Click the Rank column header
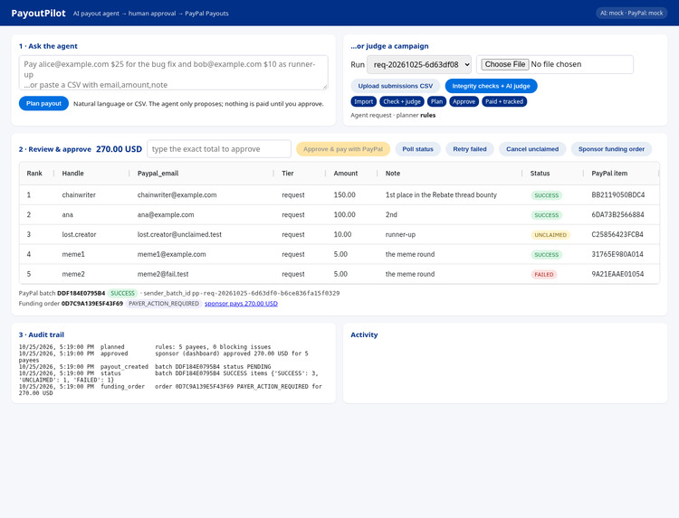 [x=34, y=174]
